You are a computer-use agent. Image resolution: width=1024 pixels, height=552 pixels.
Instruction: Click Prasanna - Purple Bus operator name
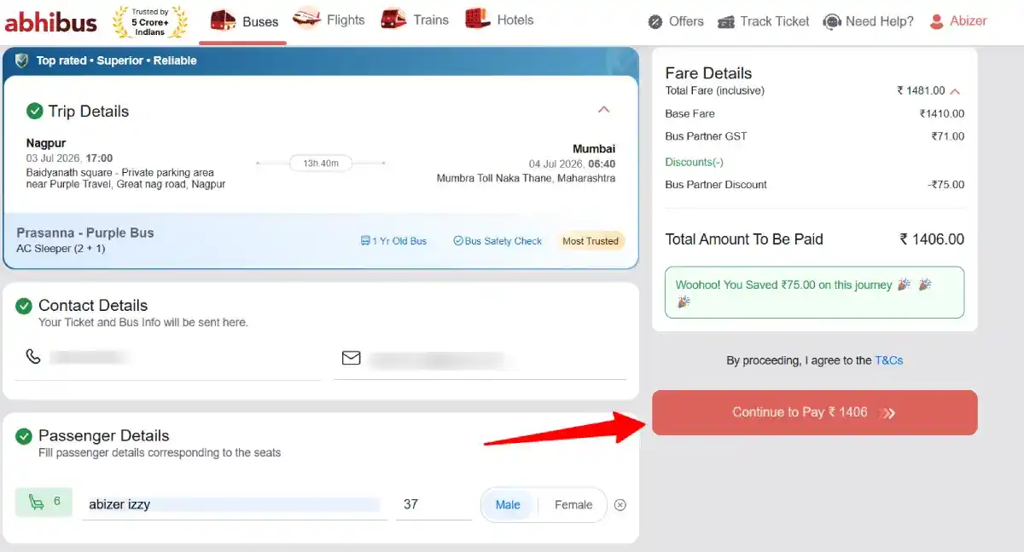85,233
